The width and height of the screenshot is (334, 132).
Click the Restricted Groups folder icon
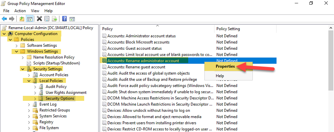(35, 110)
